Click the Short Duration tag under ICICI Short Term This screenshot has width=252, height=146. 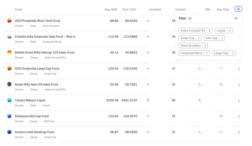click(51, 26)
